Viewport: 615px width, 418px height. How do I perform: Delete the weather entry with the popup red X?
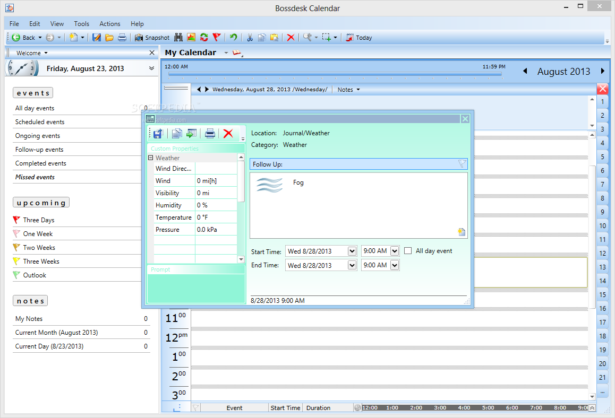coord(228,134)
